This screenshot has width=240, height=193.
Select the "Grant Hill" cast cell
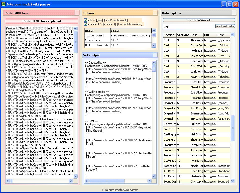[197, 82]
